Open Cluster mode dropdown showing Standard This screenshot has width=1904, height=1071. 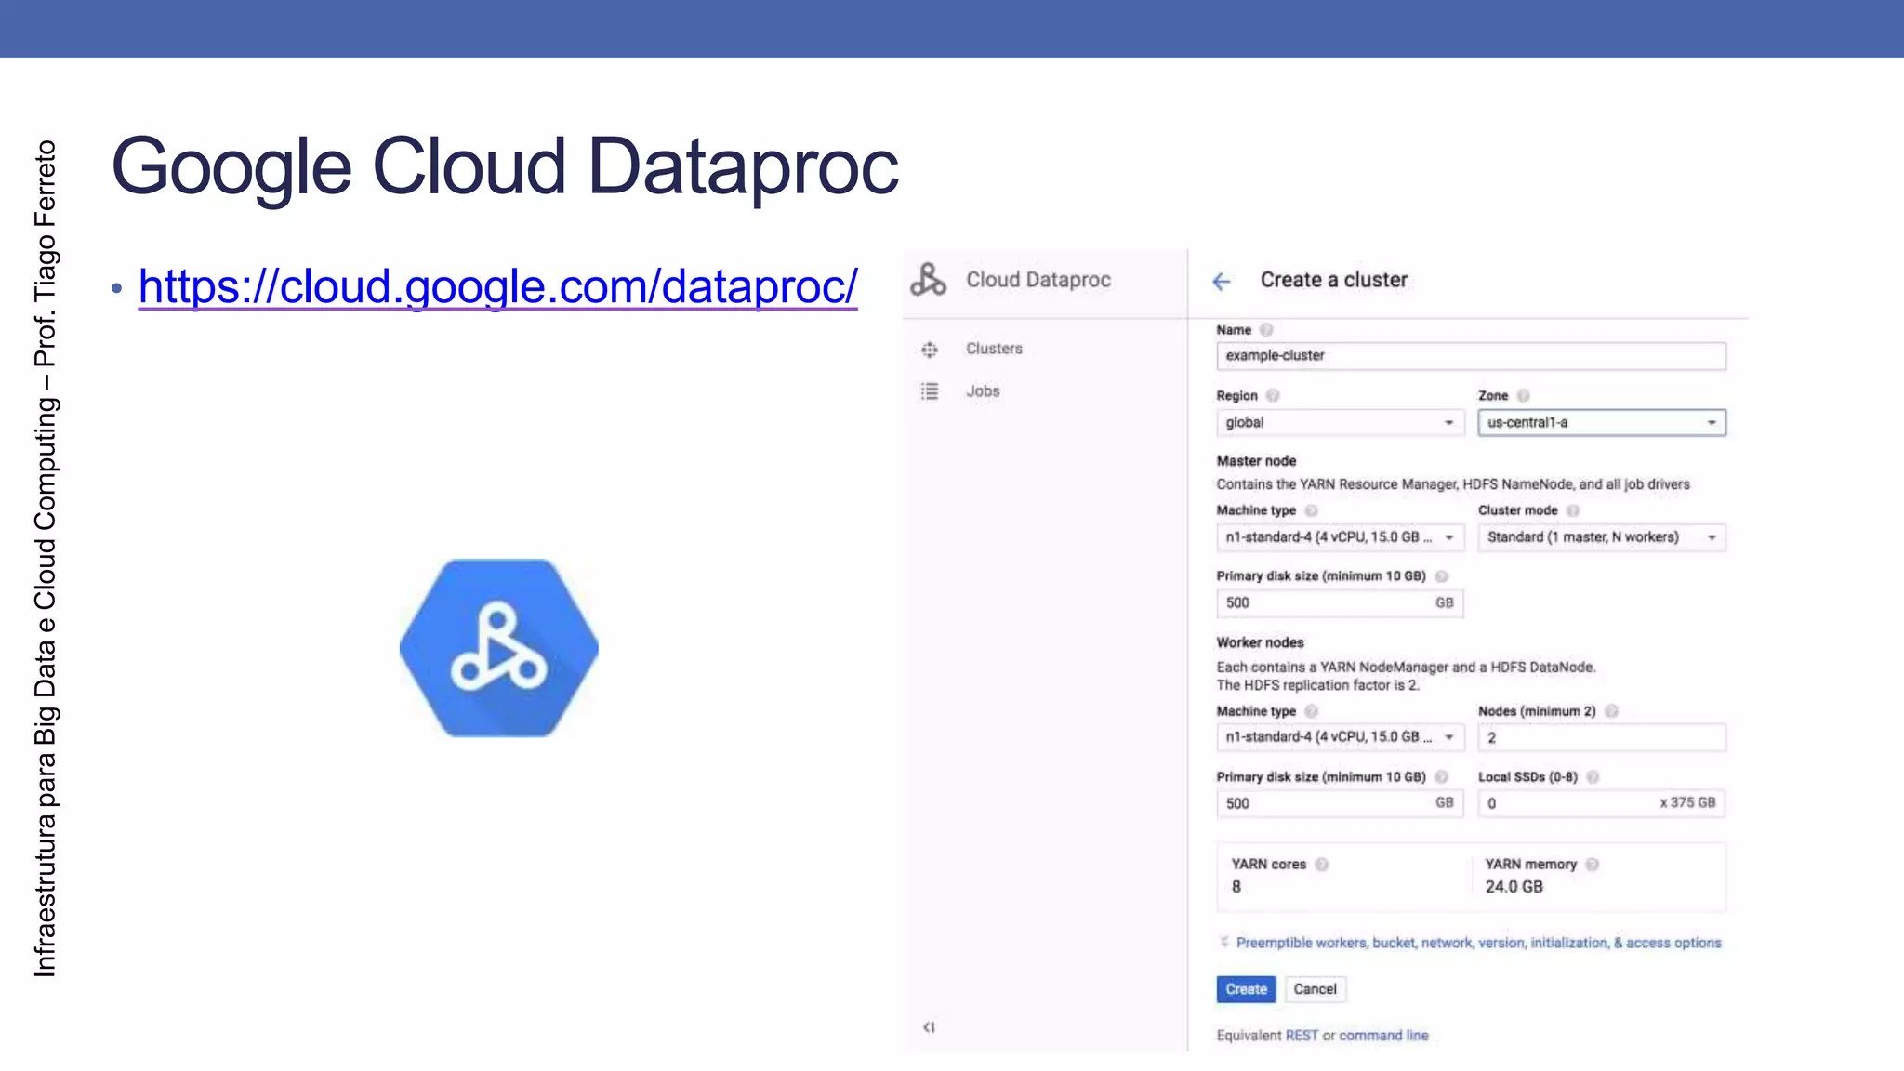(x=1602, y=537)
